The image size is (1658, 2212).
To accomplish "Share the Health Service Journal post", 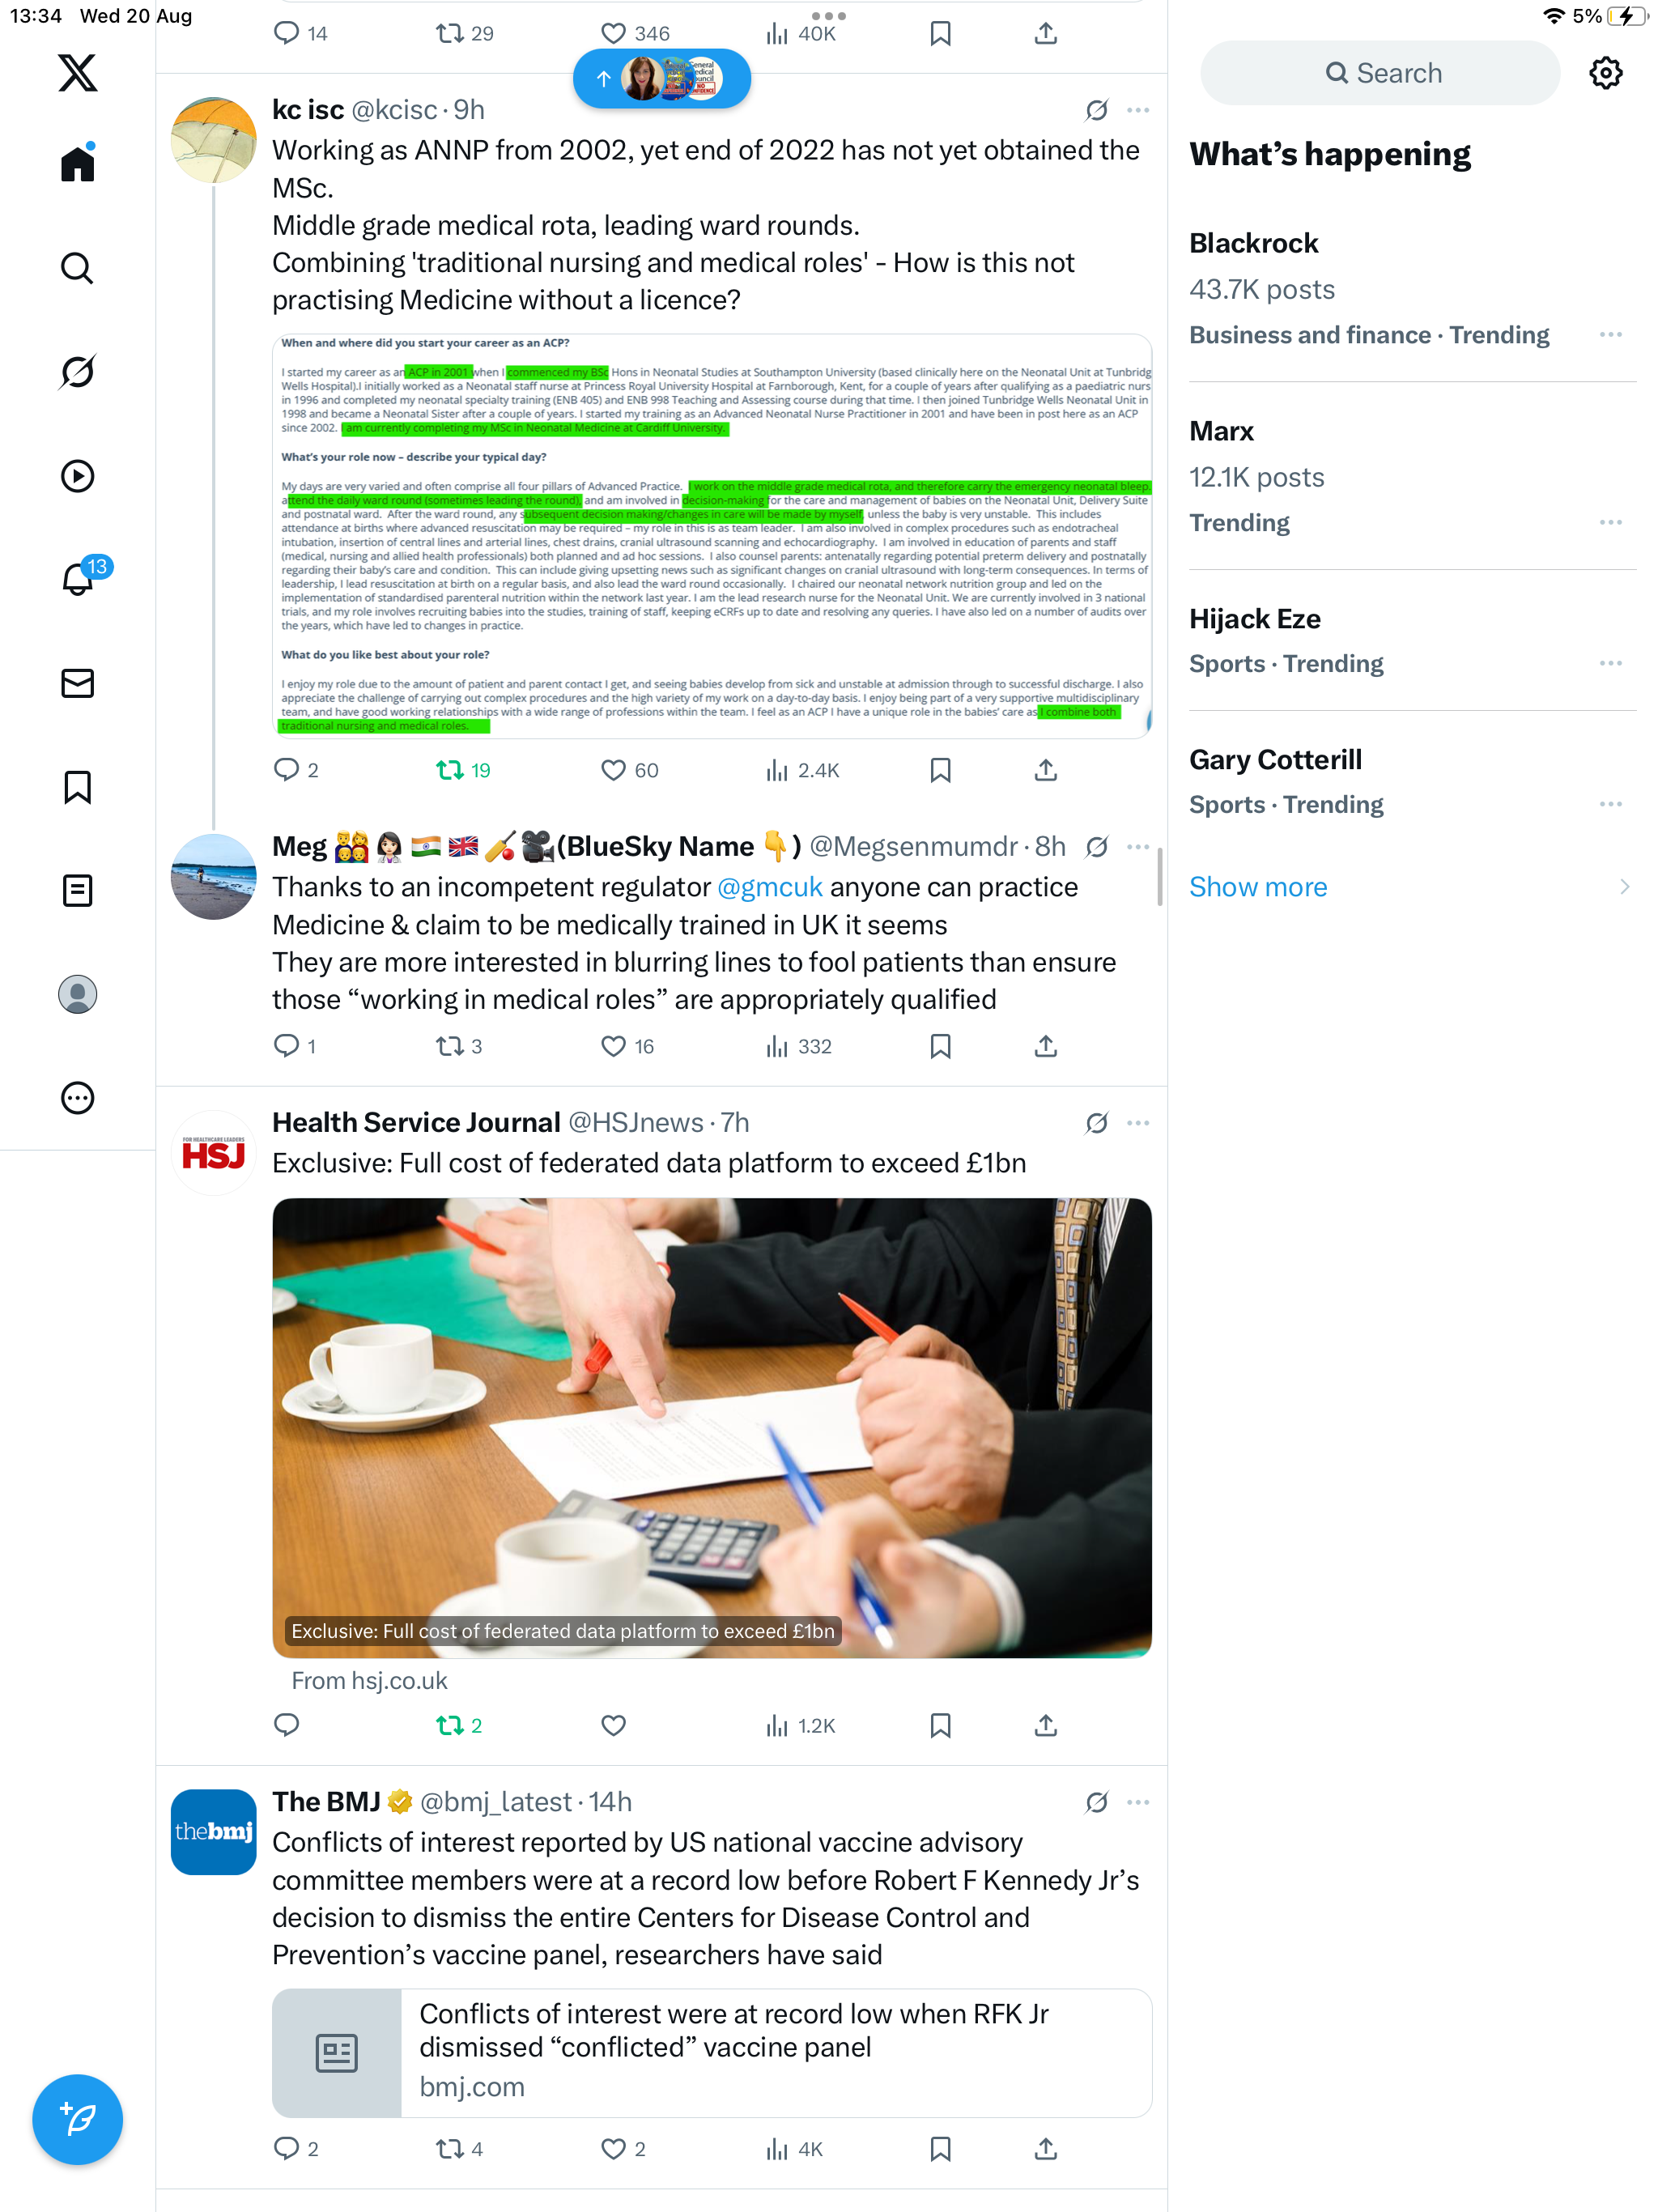I will click(x=1045, y=1725).
